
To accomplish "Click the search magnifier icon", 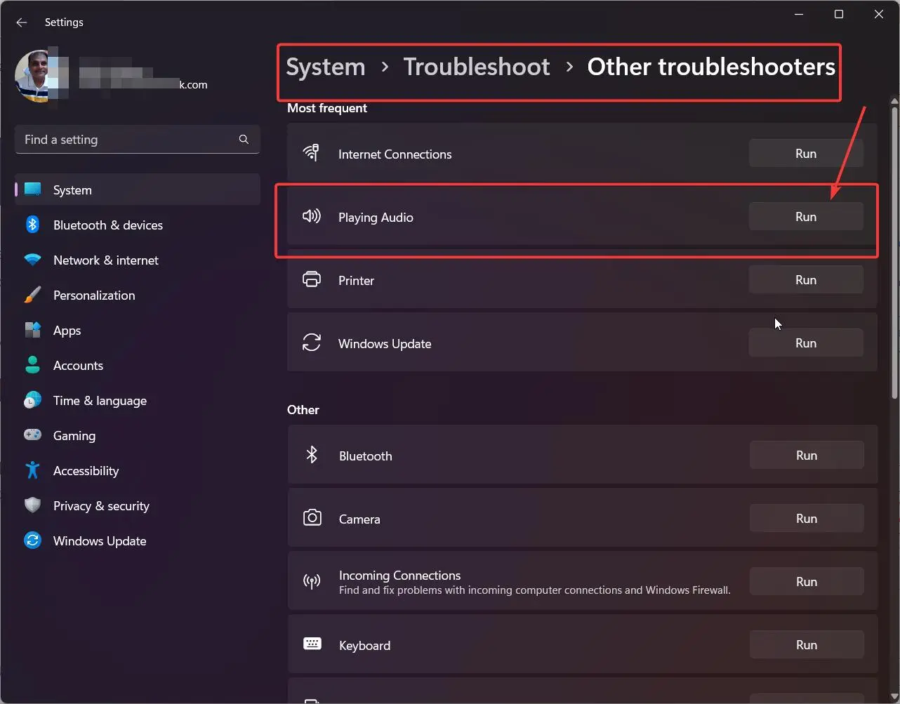I will pyautogui.click(x=244, y=139).
